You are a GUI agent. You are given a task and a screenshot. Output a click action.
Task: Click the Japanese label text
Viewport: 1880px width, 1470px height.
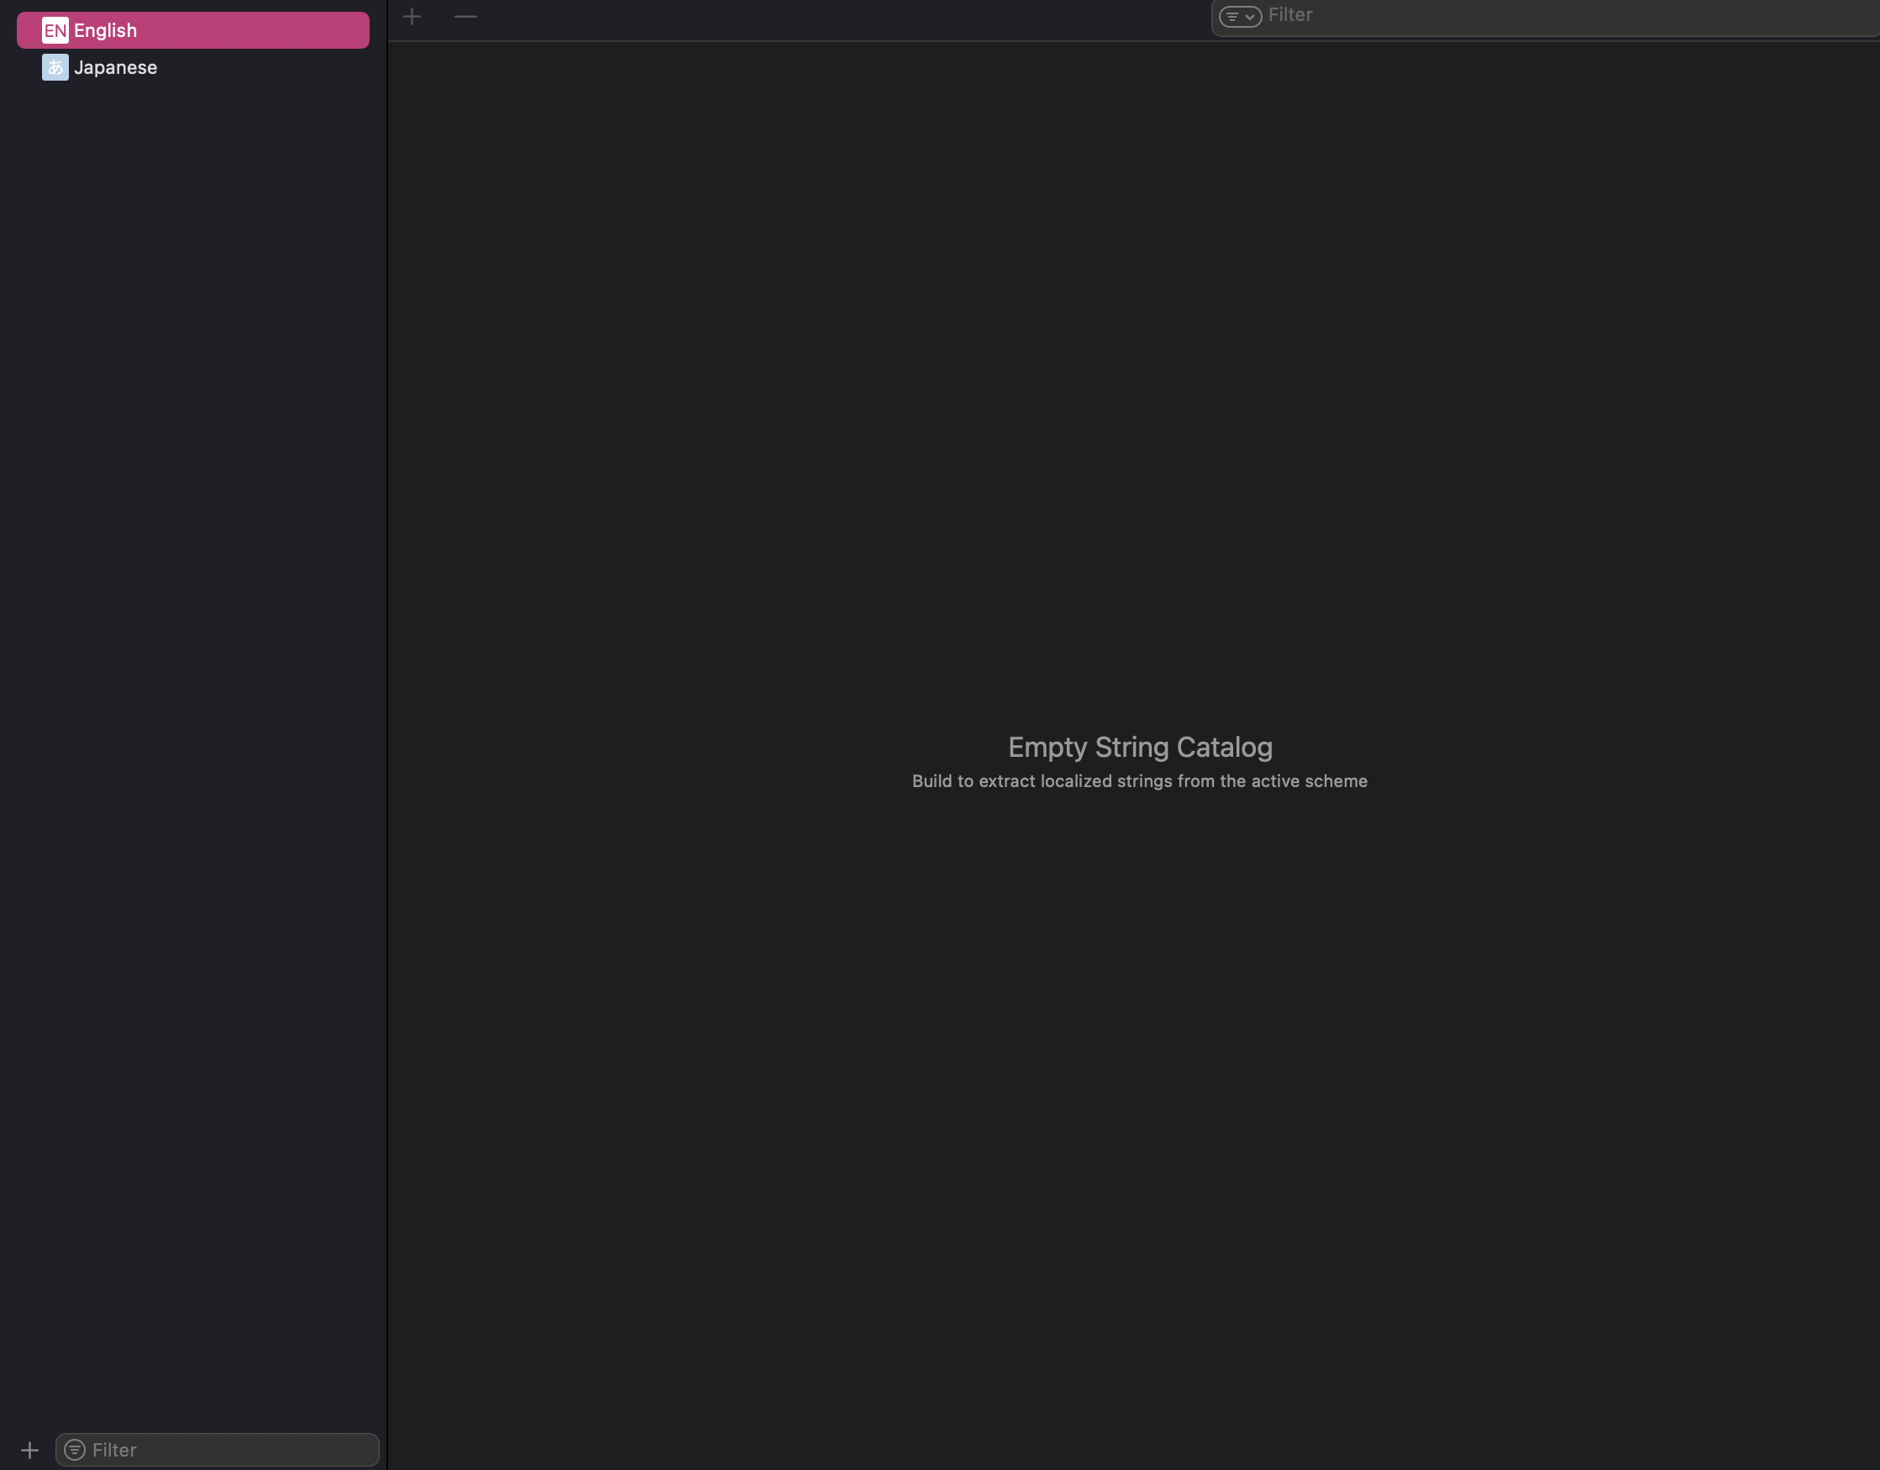pyautogui.click(x=115, y=67)
